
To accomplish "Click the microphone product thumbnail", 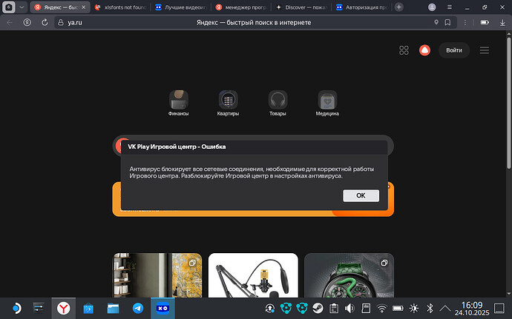I will click(253, 286).
